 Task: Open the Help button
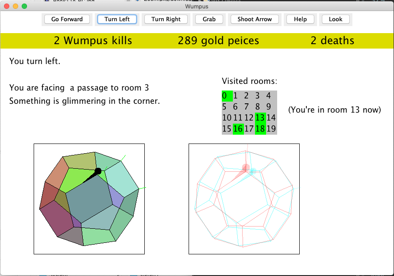(x=300, y=19)
